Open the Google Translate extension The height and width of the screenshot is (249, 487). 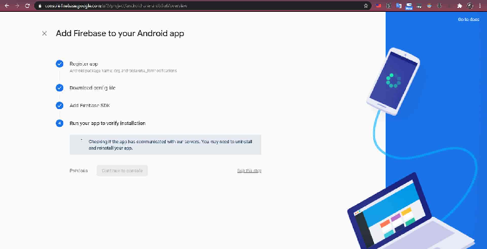point(399,5)
